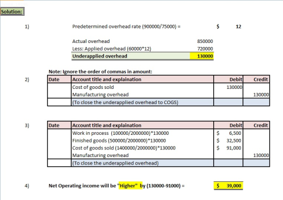This screenshot has height=200, width=283.
Task: Click the "2)" question number
Action: point(27,79)
